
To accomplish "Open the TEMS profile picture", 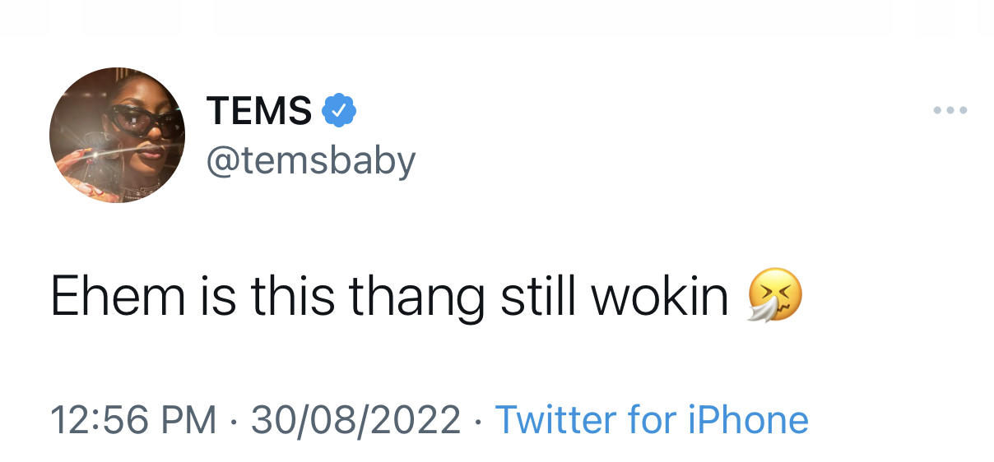I will pos(117,135).
